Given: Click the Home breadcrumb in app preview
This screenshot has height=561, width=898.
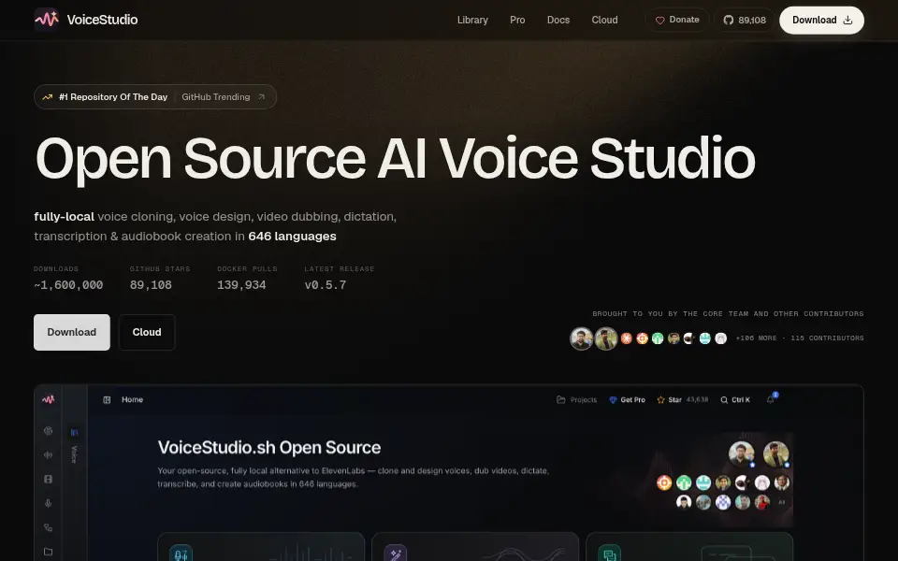Looking at the screenshot, I should [x=132, y=399].
